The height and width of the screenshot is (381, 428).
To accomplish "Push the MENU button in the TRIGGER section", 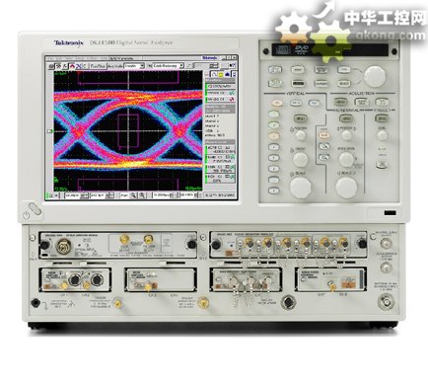I will 382,118.
